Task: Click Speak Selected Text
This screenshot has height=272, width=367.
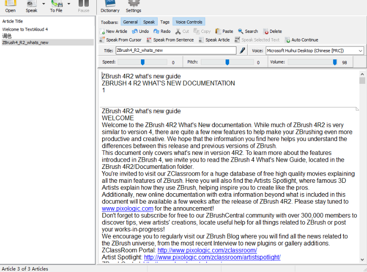Action: (x=257, y=40)
